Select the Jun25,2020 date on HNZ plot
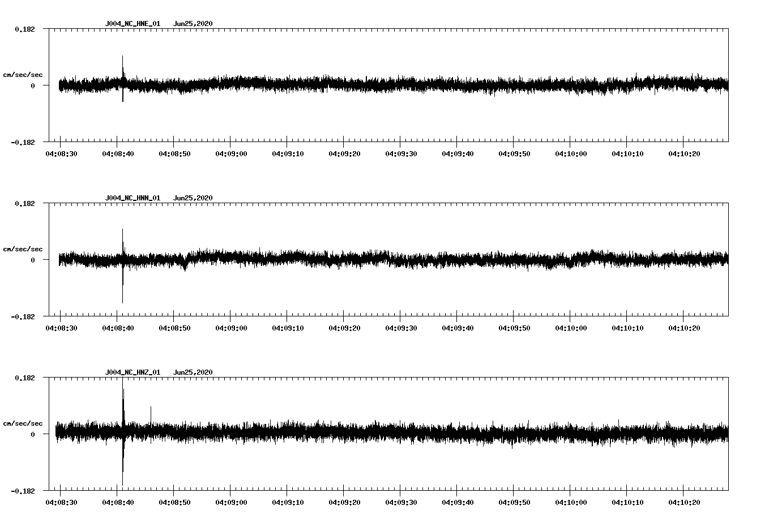 (193, 372)
